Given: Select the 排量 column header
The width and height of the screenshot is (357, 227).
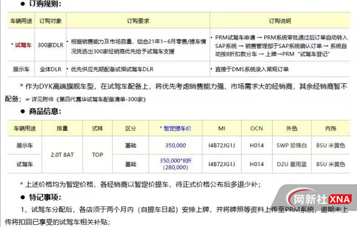Looking at the screenshot, I should pyautogui.click(x=62, y=129).
